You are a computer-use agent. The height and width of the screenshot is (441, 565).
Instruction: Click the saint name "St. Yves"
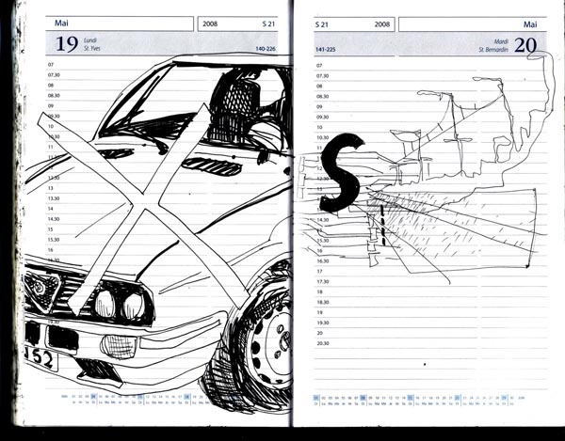click(x=92, y=48)
